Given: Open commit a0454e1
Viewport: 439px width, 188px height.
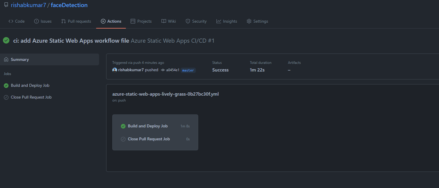Looking at the screenshot, I should (173, 70).
